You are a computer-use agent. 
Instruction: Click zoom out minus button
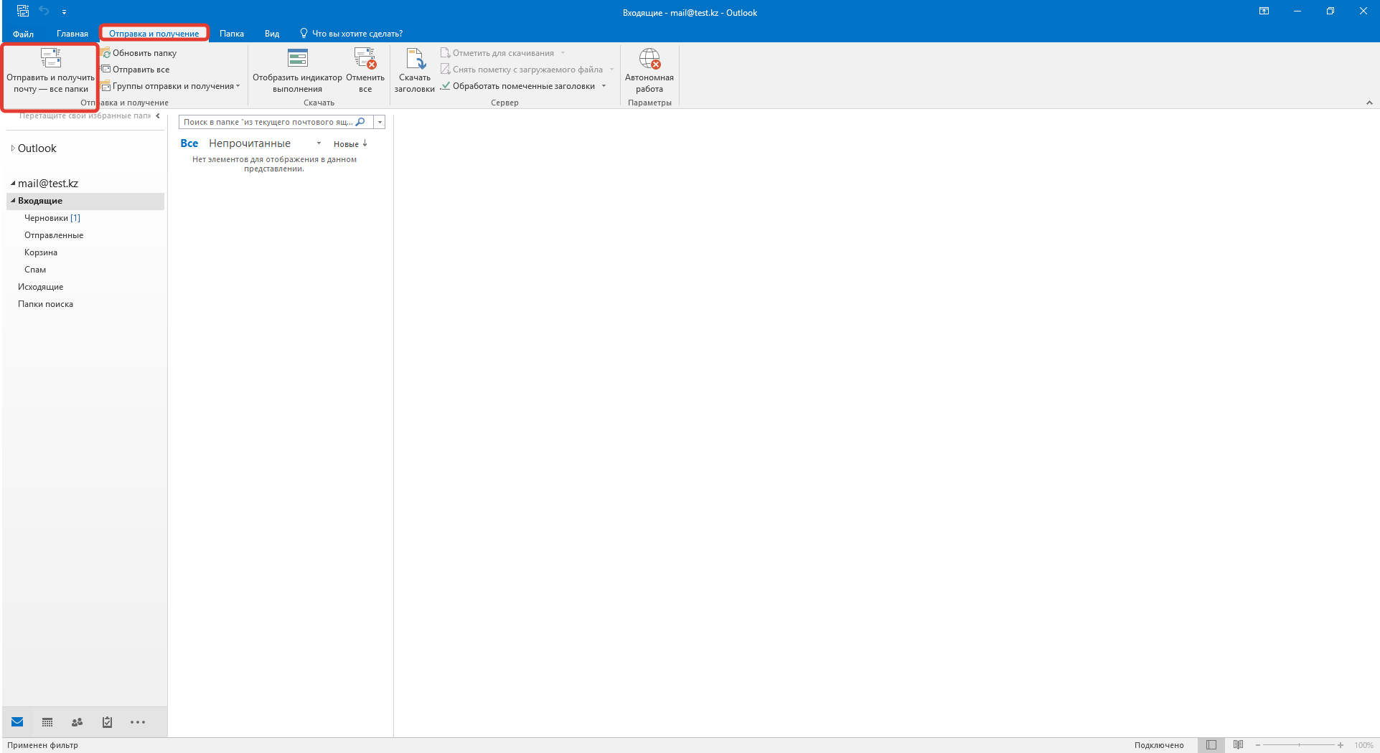pos(1258,745)
